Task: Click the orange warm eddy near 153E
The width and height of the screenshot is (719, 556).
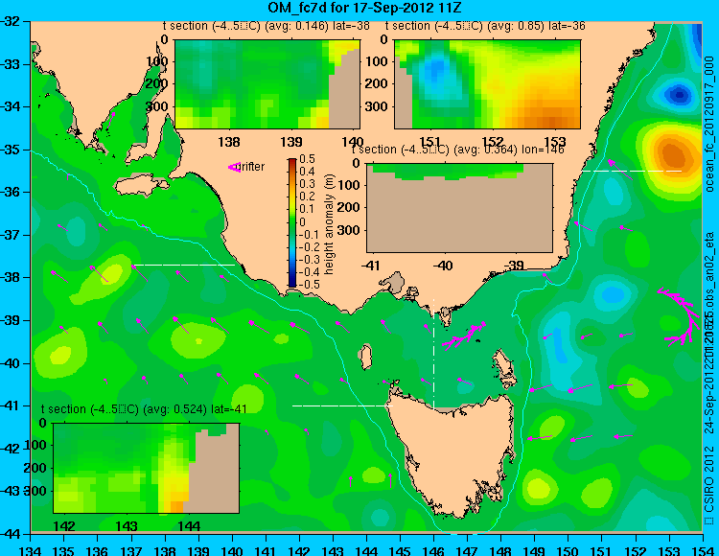Action: coord(673,156)
